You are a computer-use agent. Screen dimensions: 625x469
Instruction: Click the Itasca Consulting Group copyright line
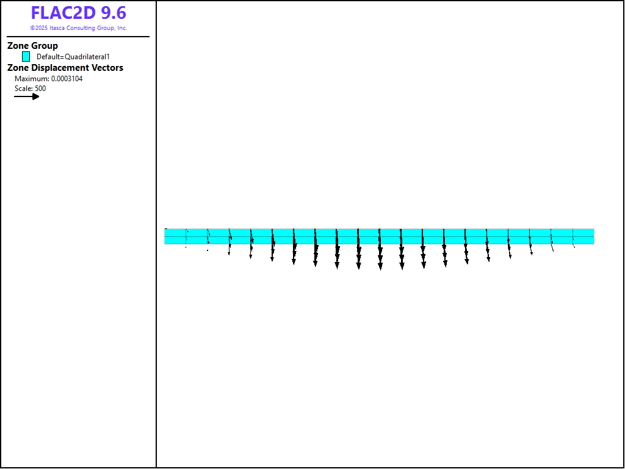pos(78,28)
